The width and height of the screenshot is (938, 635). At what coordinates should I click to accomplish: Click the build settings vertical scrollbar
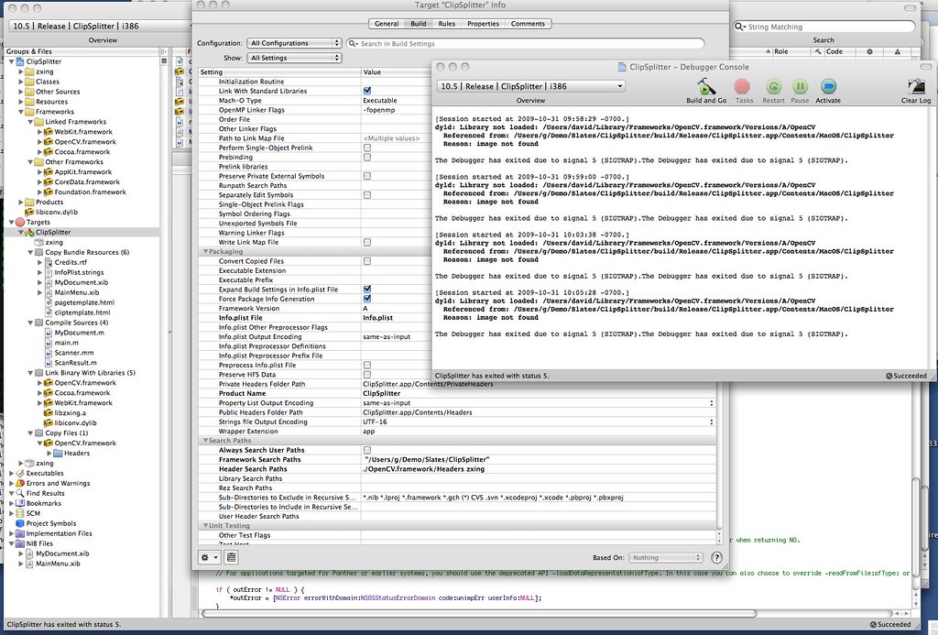click(720, 454)
